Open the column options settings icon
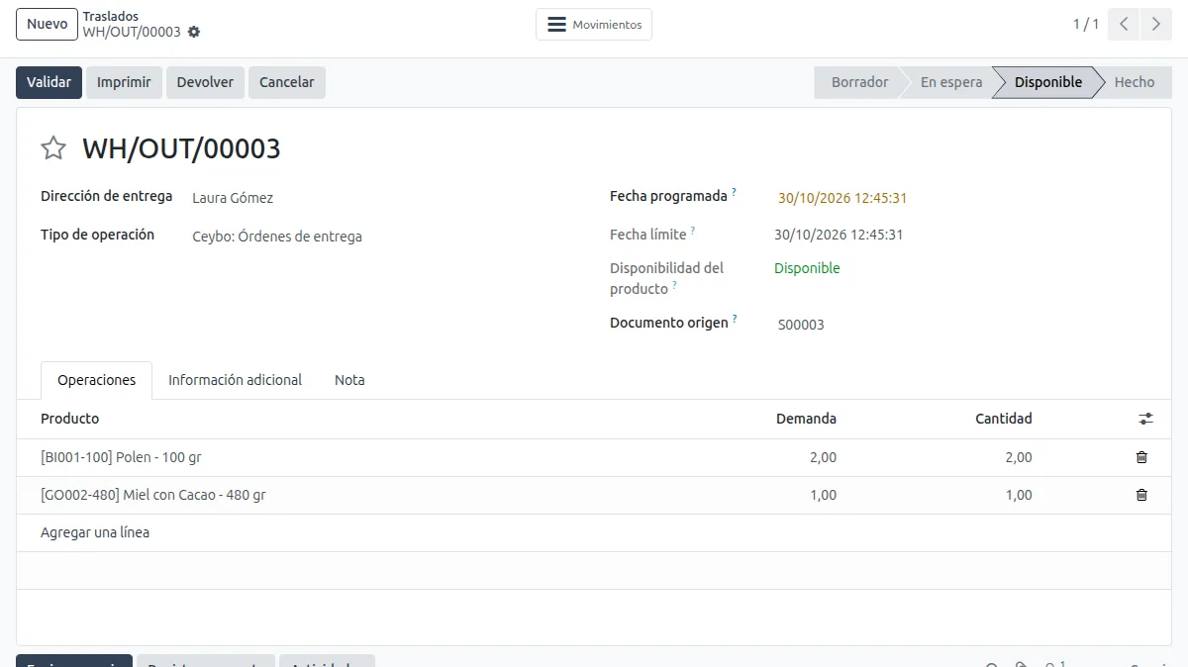Screen dimensions: 1188x667 click(1145, 419)
